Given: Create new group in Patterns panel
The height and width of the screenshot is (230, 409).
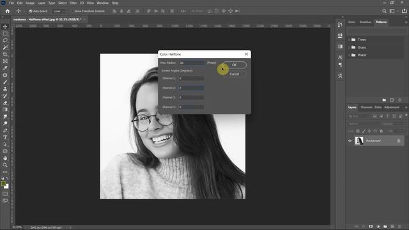Looking at the screenshot, I should [x=384, y=100].
